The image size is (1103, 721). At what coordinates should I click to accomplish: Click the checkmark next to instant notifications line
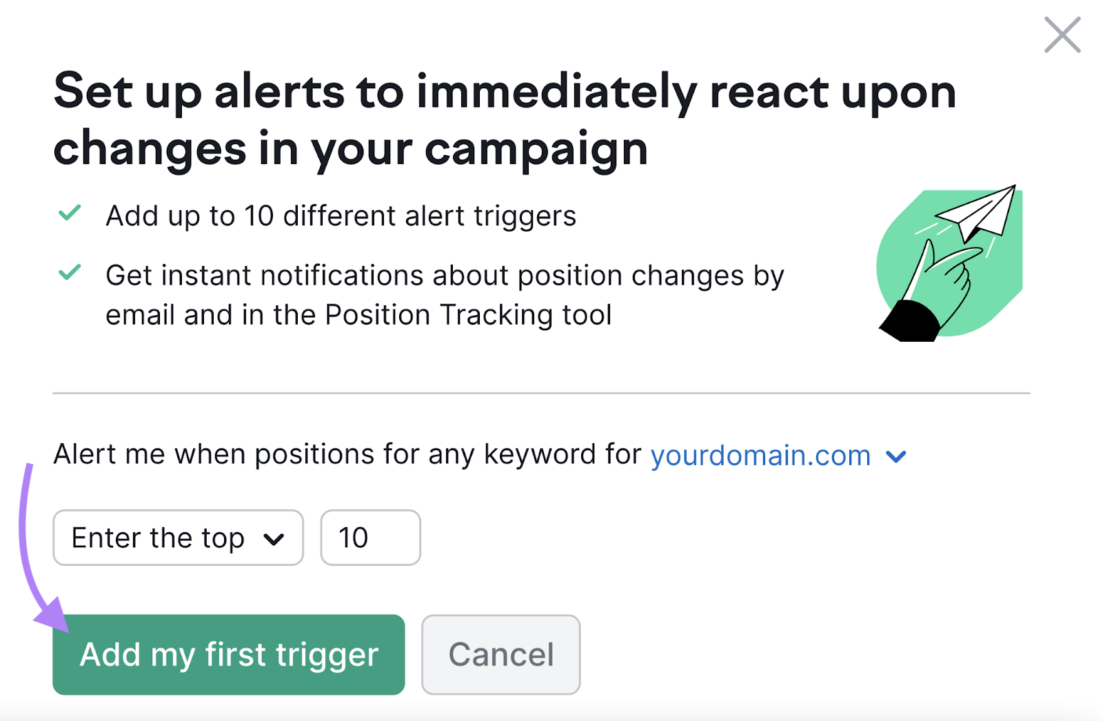point(69,274)
